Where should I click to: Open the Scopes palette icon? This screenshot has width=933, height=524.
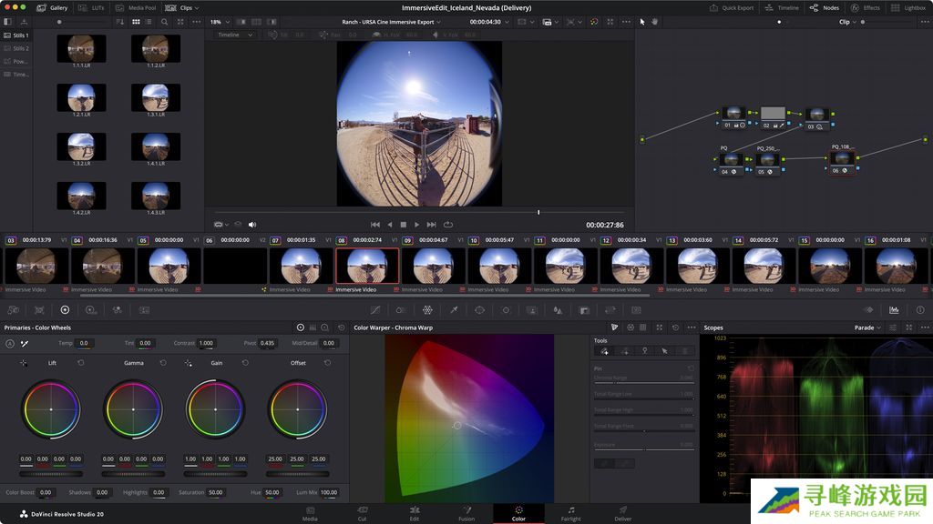point(894,310)
